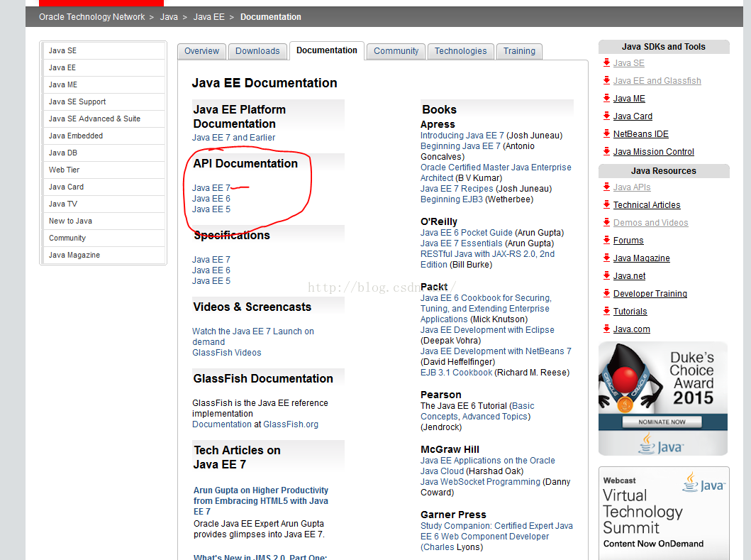Click the arrow icon next to Java ME
Image resolution: width=751 pixels, height=560 pixels.
point(606,98)
